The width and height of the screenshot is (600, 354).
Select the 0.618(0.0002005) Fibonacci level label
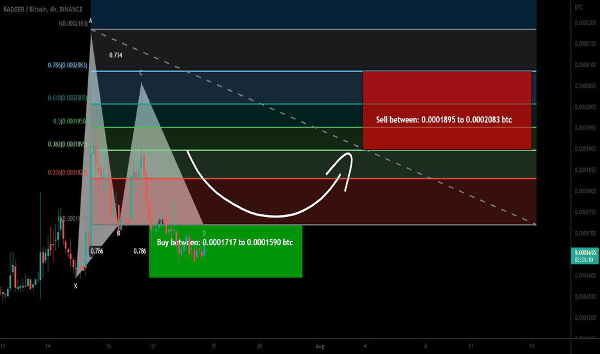coord(68,98)
